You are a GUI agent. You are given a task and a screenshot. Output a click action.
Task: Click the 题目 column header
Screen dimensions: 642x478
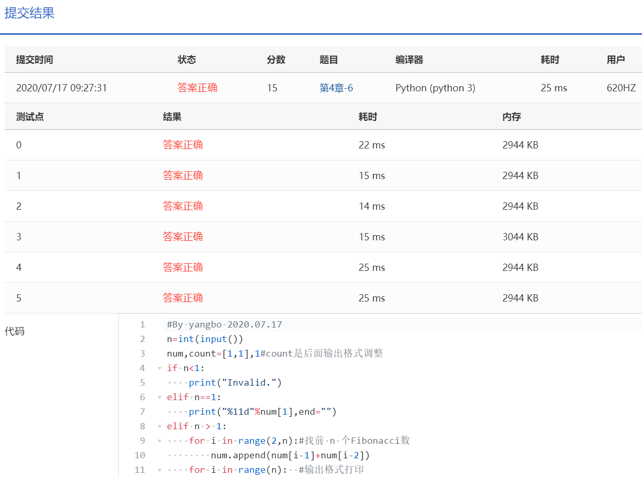[329, 60]
